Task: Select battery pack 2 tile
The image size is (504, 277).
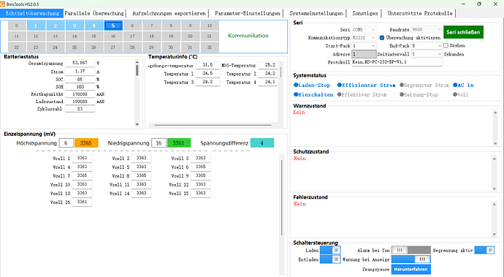Action: [x=56, y=26]
